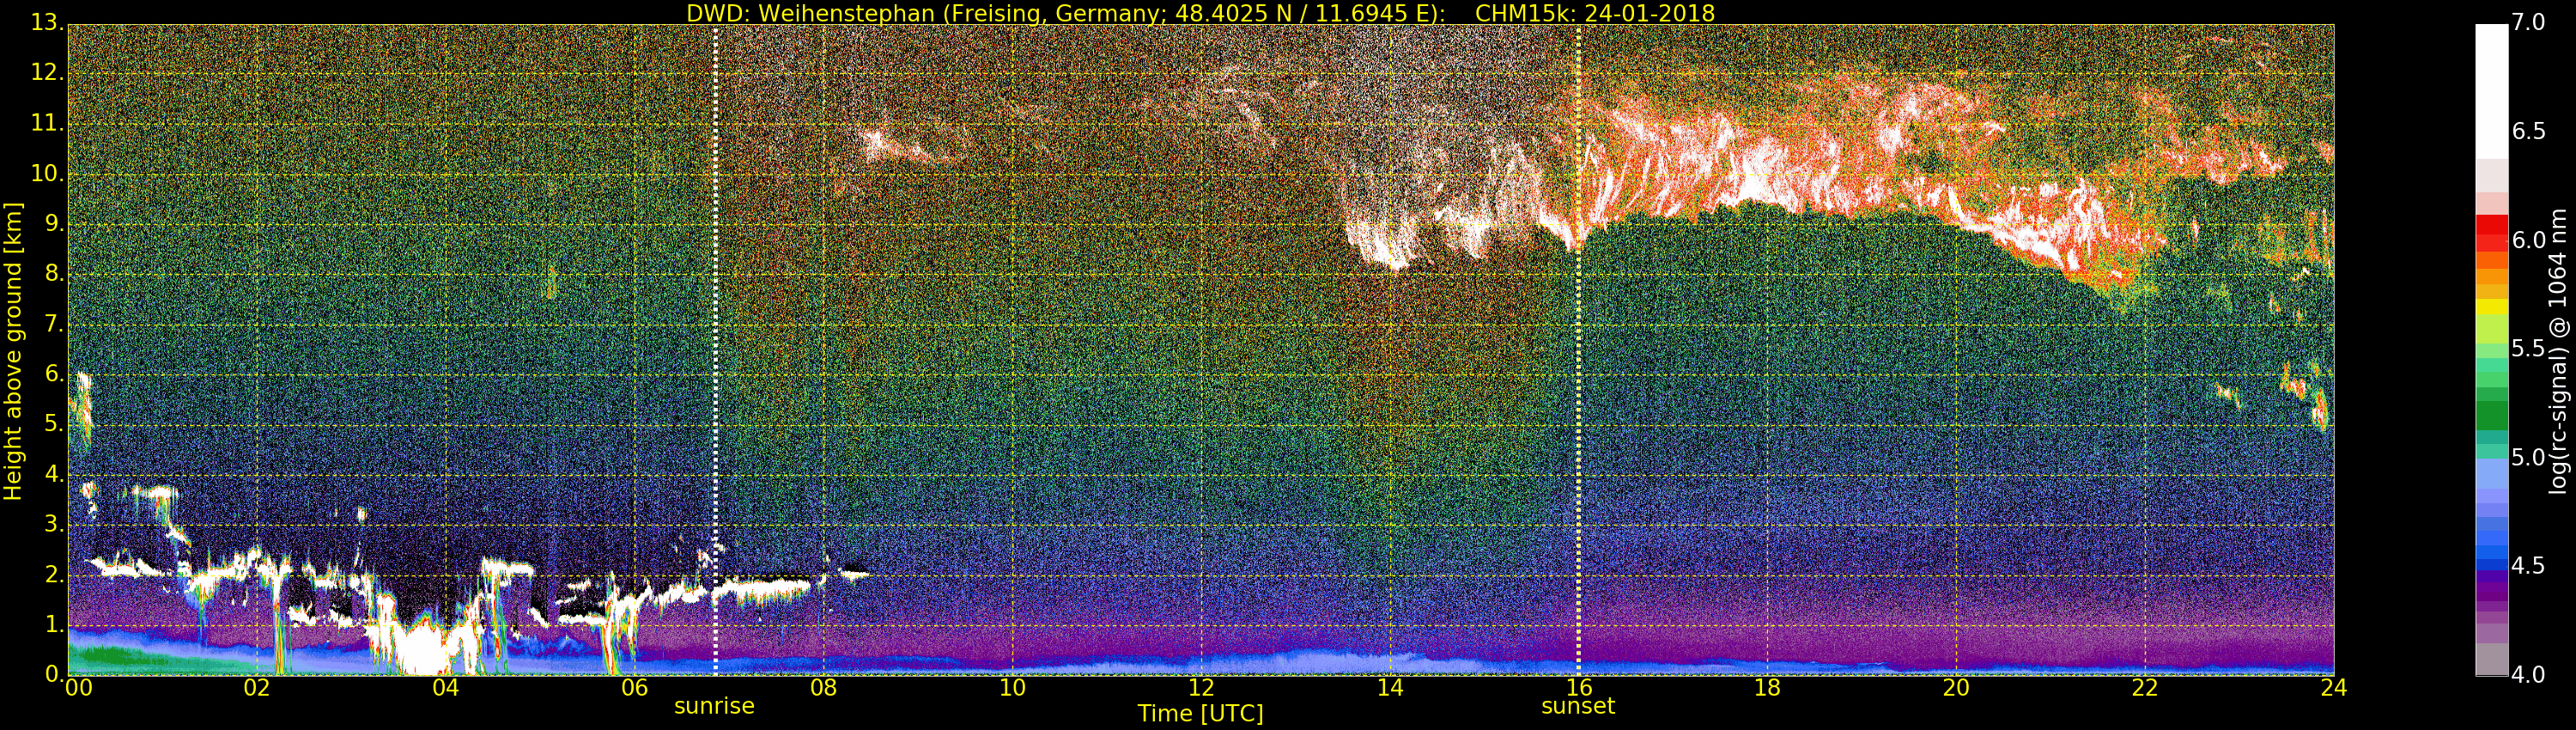Click the white dotted sunrise line in the plot
This screenshot has width=2576, height=730.
(x=715, y=350)
